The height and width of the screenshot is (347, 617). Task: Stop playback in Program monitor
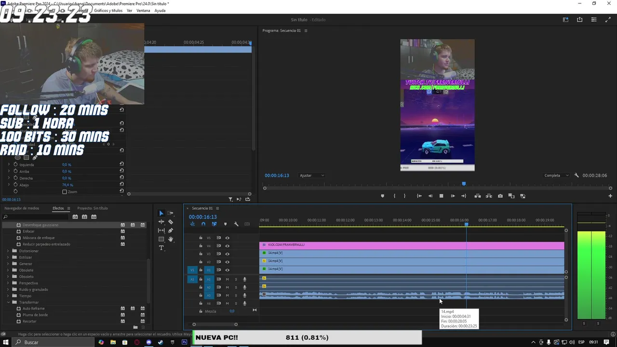pos(441,196)
